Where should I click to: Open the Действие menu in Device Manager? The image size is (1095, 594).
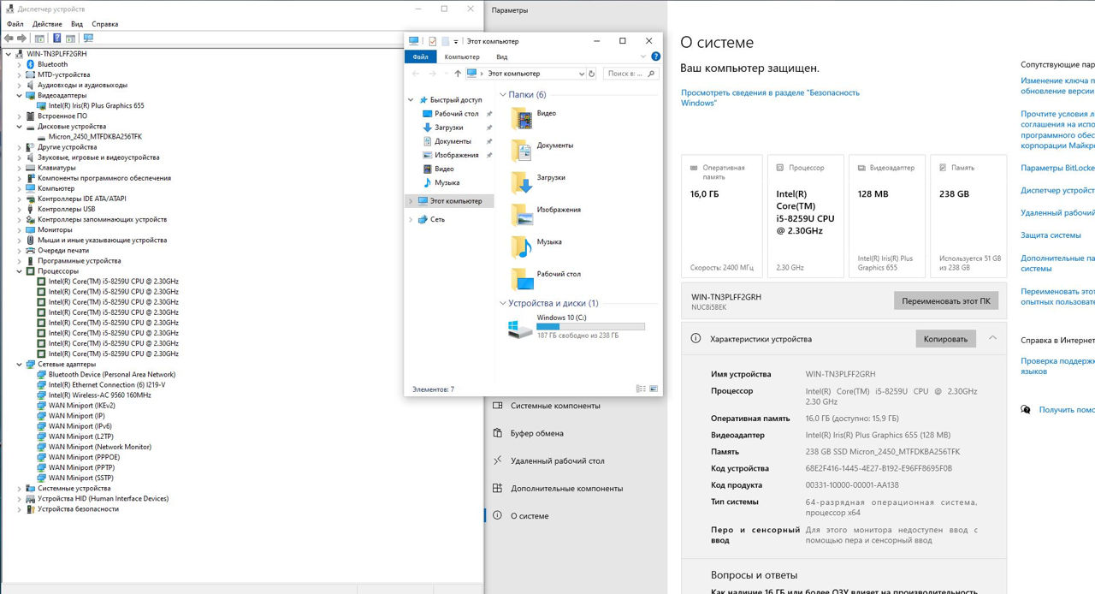[x=47, y=24]
